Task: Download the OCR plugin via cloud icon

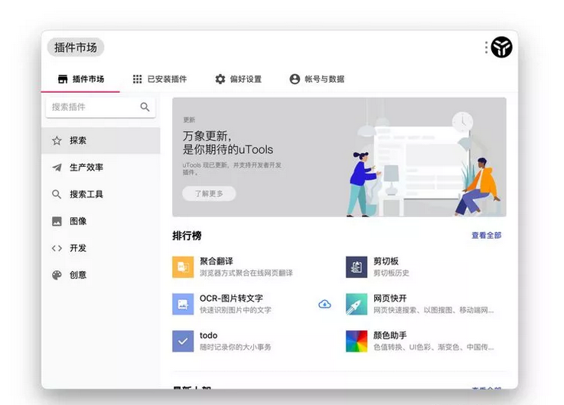Action: [324, 304]
